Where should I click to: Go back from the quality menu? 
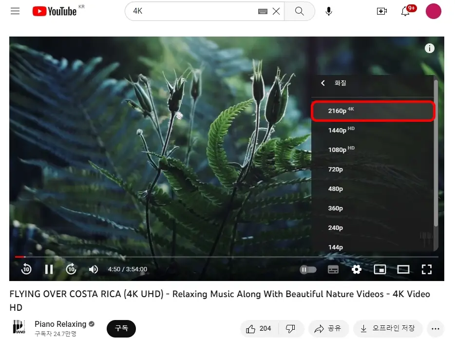[x=323, y=83]
